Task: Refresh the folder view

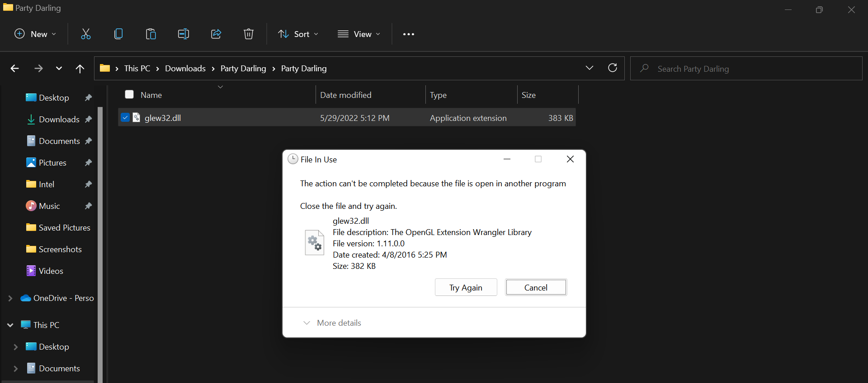Action: [x=613, y=68]
